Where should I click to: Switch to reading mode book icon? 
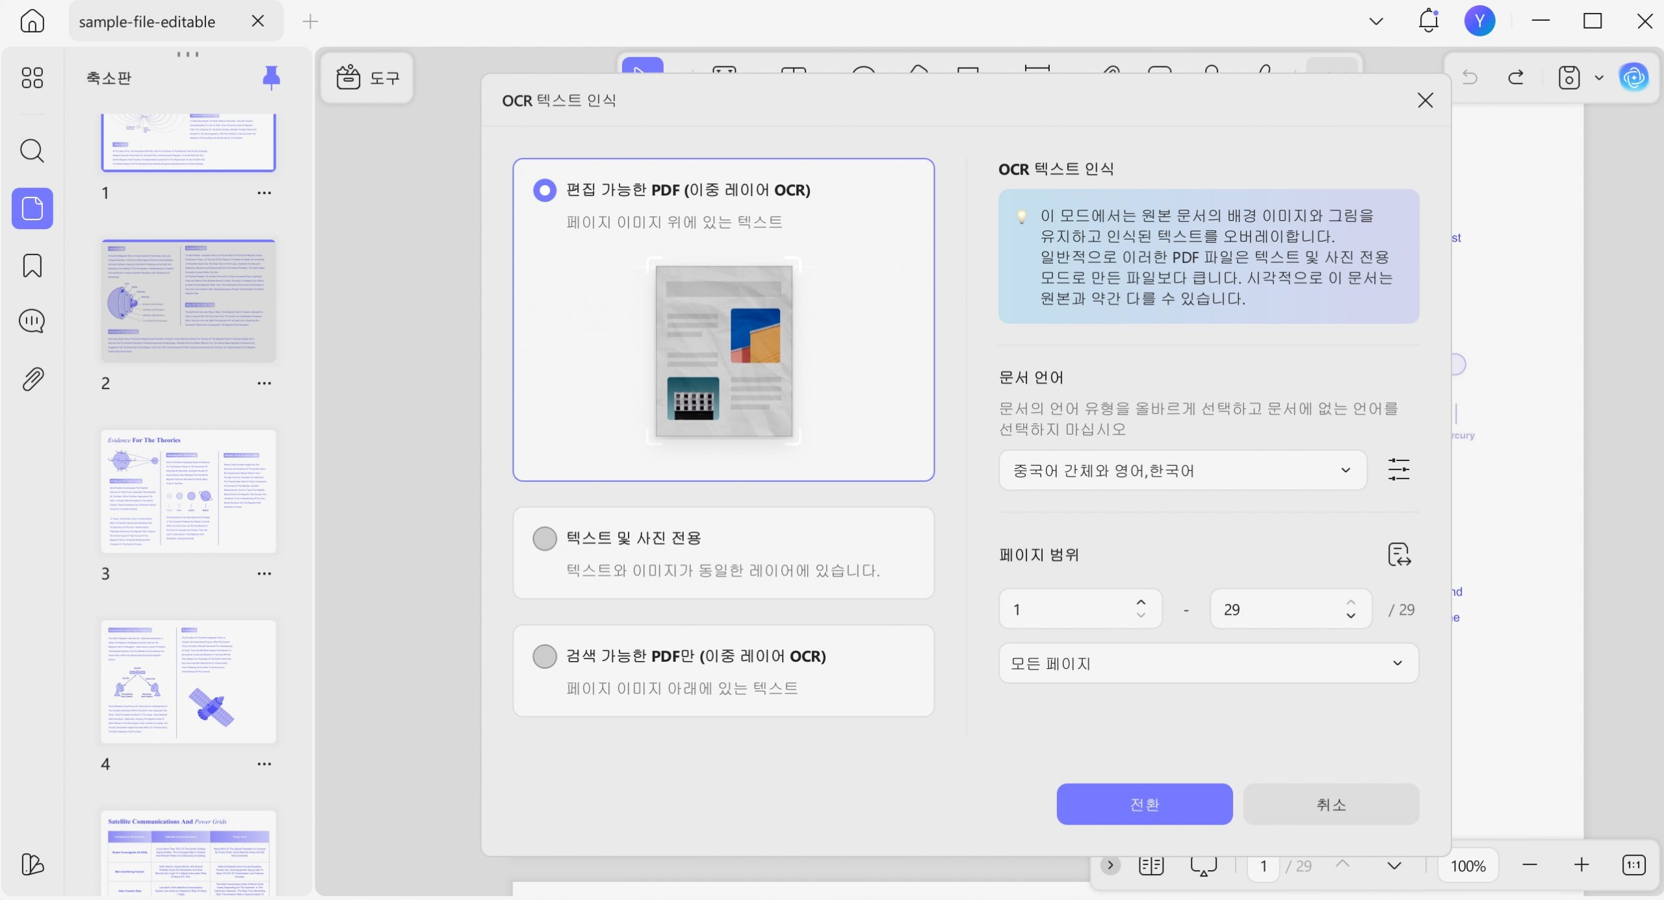1150,866
